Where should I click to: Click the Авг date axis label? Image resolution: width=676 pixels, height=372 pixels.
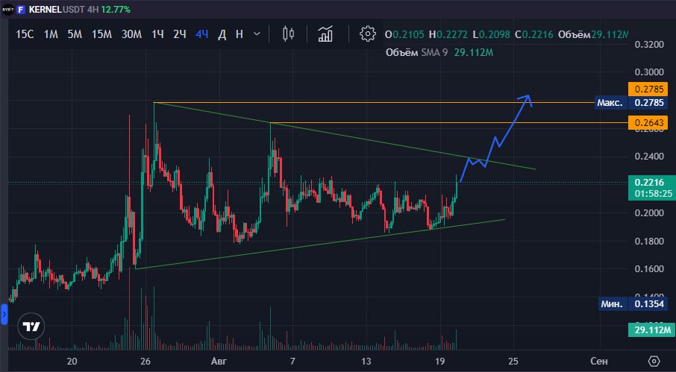click(219, 361)
